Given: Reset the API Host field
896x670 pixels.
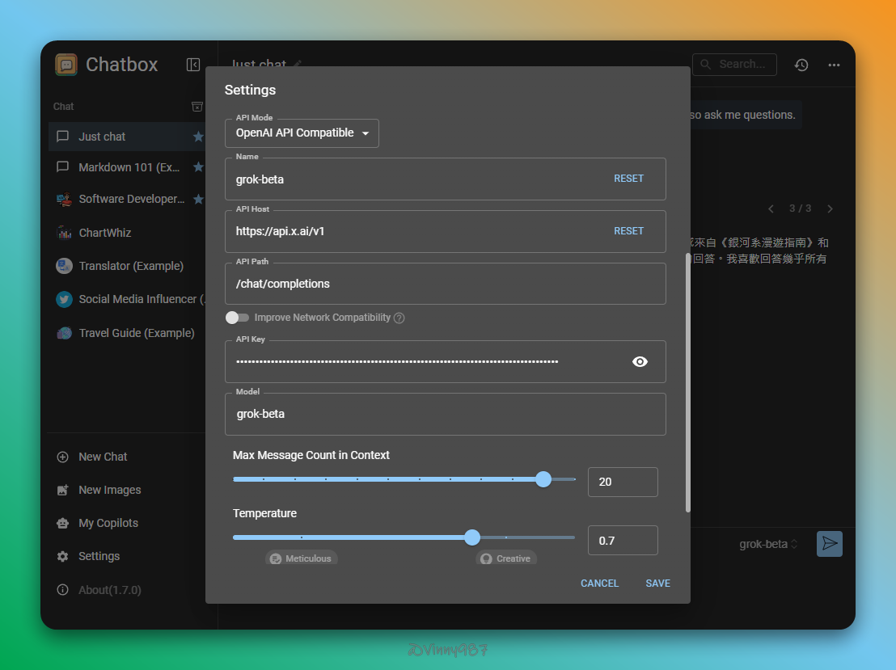Looking at the screenshot, I should coord(628,231).
